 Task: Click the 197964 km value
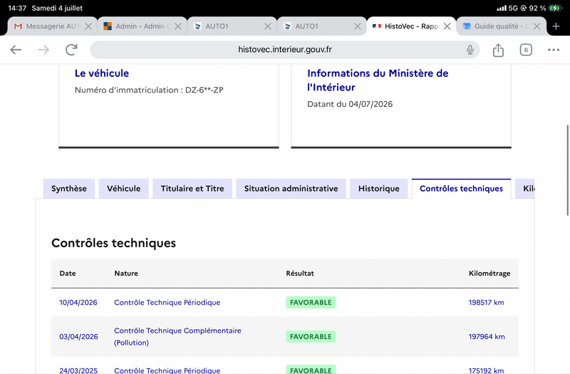click(x=487, y=336)
